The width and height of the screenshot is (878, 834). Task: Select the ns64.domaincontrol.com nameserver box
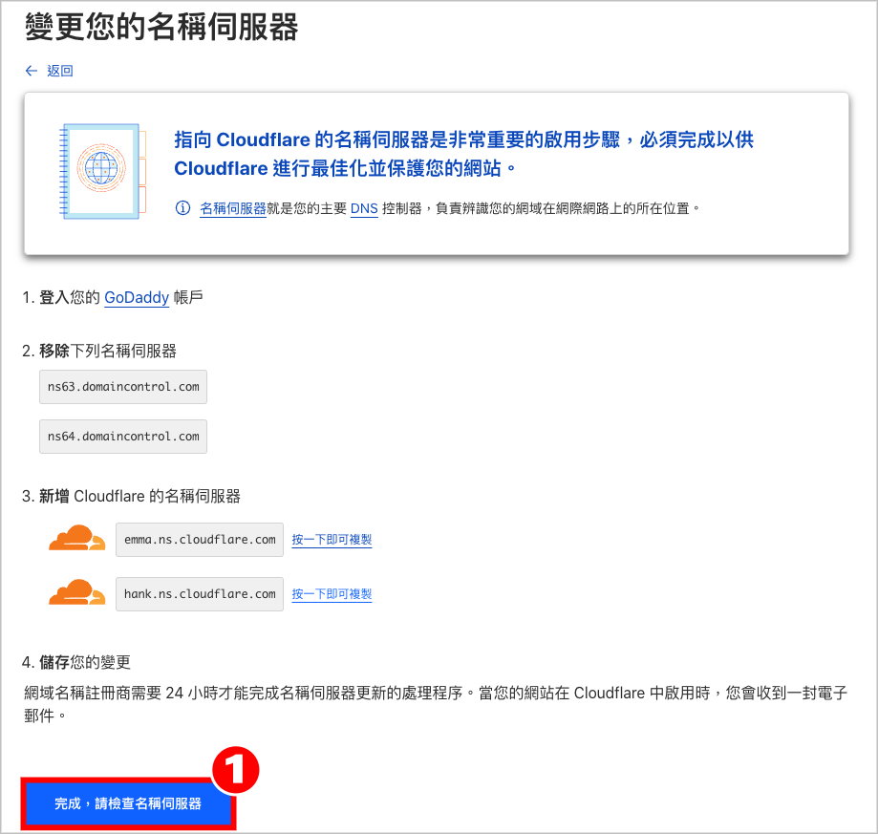(123, 437)
